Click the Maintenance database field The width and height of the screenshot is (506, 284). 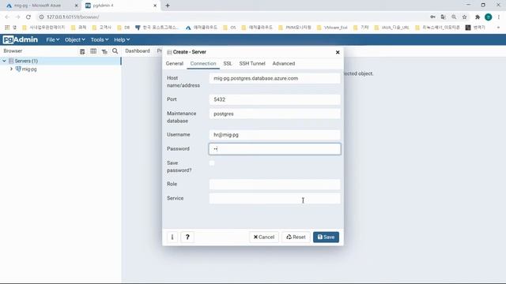tap(274, 114)
